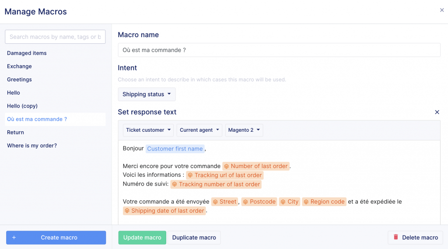Select the Return macro

click(55, 132)
